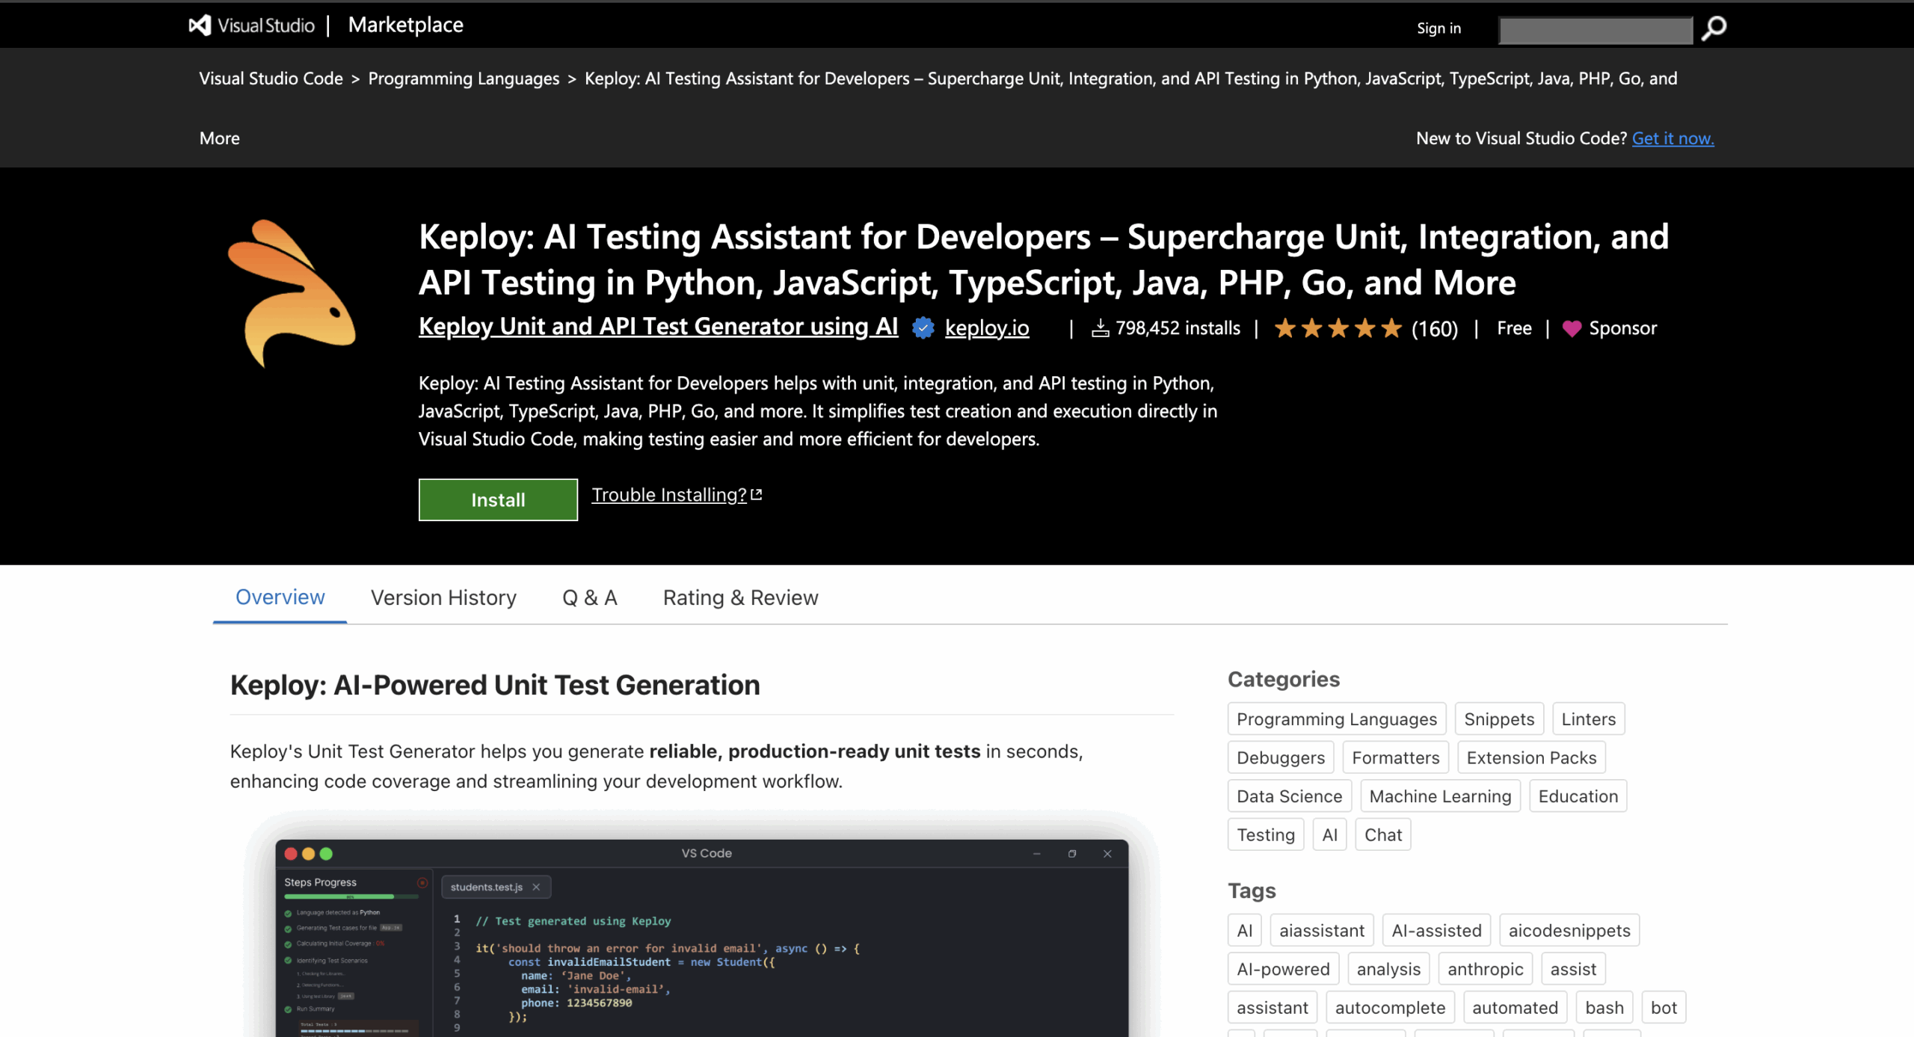Click the five-star rating icons
The width and height of the screenshot is (1914, 1037).
click(1338, 328)
